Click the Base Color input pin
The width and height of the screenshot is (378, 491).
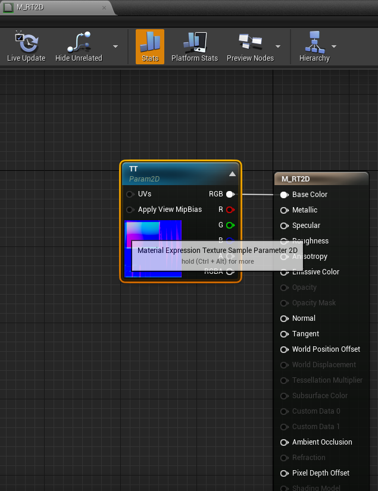tap(285, 195)
